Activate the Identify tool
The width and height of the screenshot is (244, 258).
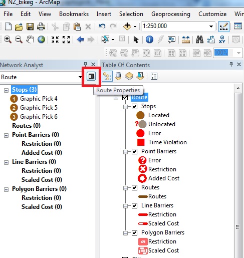pos(149,40)
